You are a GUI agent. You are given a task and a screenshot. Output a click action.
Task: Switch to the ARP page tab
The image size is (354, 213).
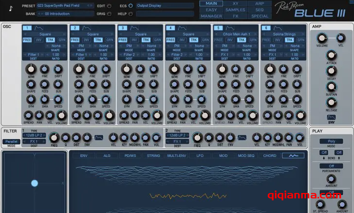tap(260, 3)
